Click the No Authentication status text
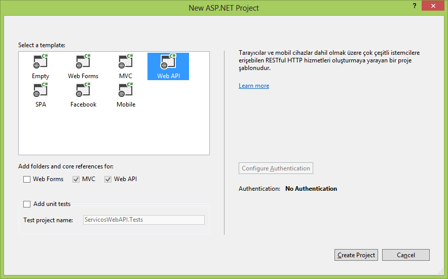The image size is (448, 279). (311, 189)
